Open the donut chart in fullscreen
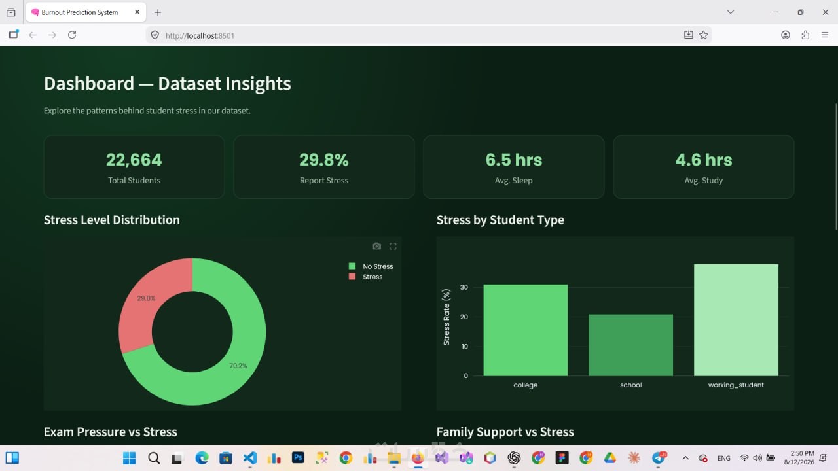The width and height of the screenshot is (838, 471). 393,247
